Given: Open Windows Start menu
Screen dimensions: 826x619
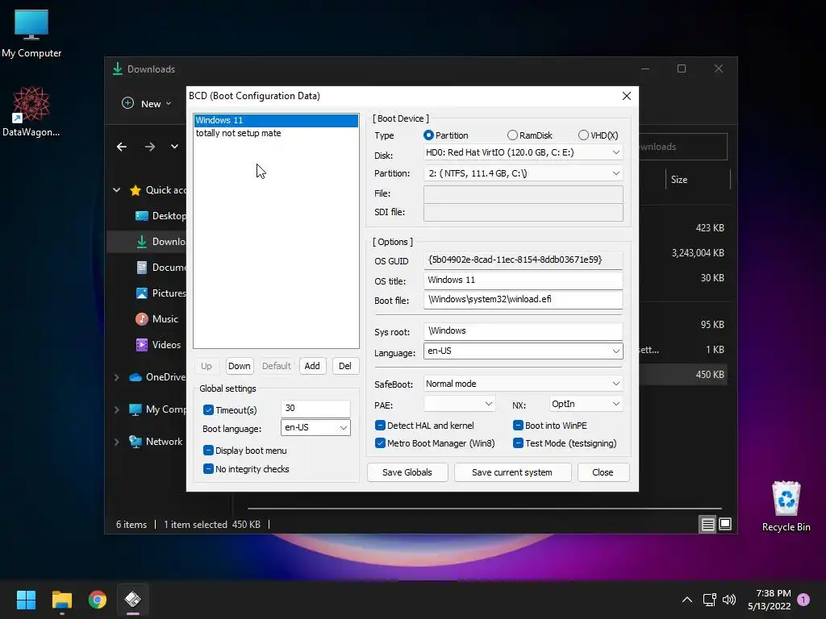Looking at the screenshot, I should pyautogui.click(x=26, y=600).
